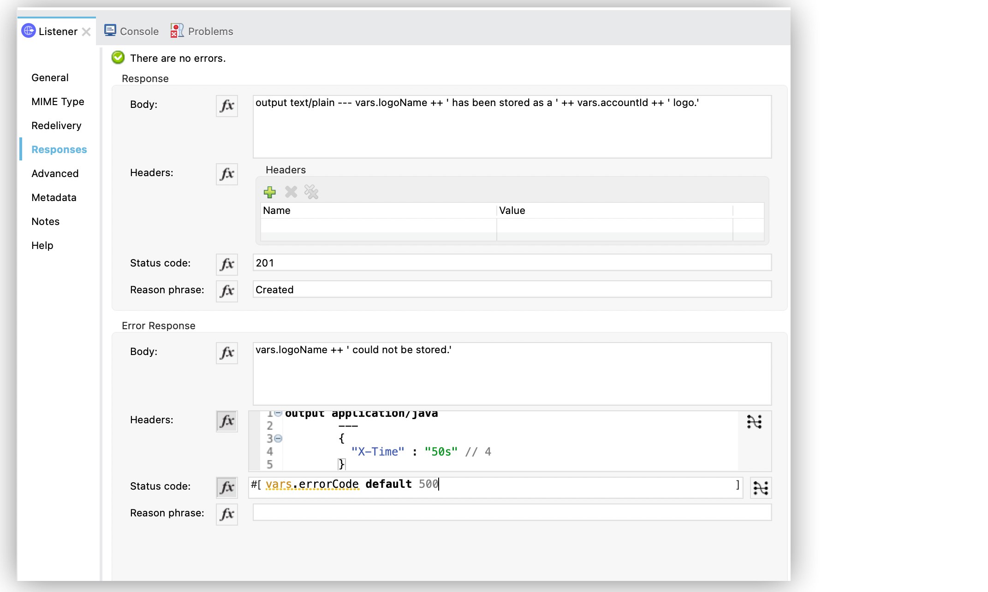Viewport: 988px width, 592px height.
Task: Click the Notes sidebar link
Action: pos(45,220)
